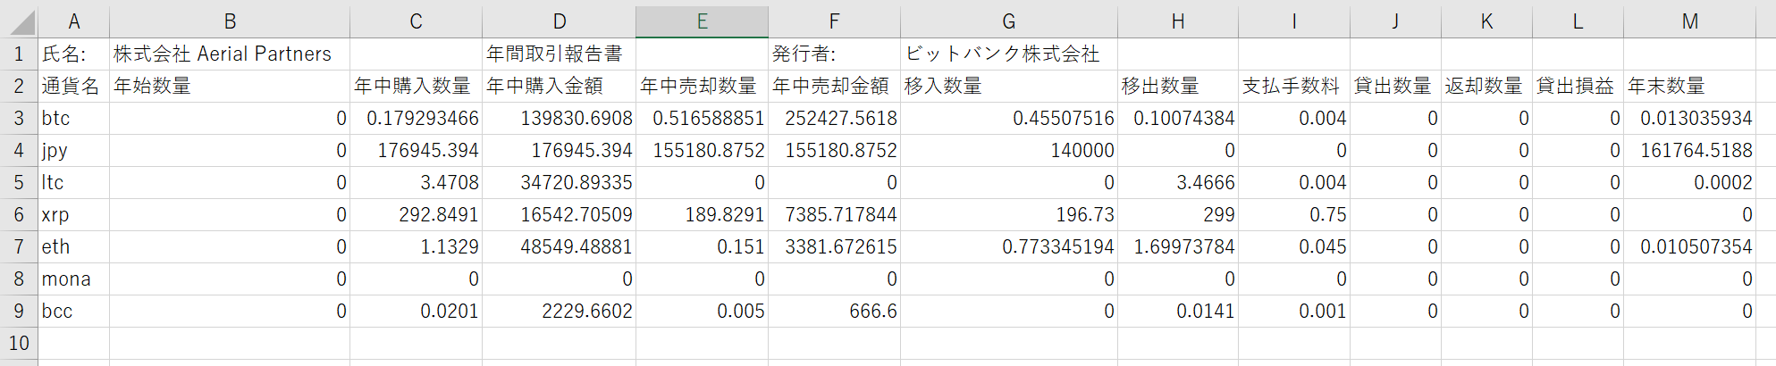Select column L header
The width and height of the screenshot is (1776, 366).
[1578, 21]
